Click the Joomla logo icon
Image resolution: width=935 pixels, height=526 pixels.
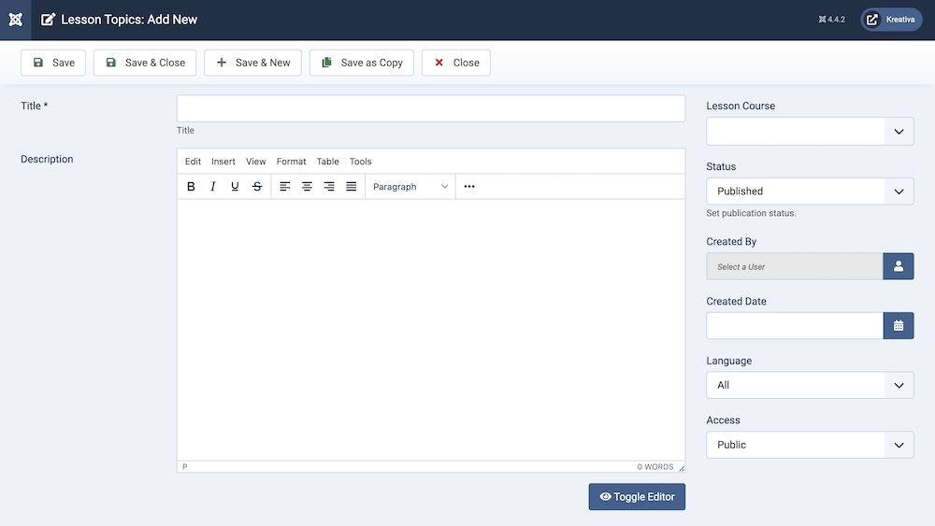tap(15, 20)
